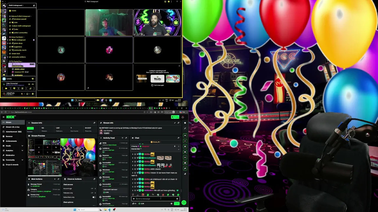Click the info icon in Kick right rail
This screenshot has height=212, width=378.
coord(185,123)
